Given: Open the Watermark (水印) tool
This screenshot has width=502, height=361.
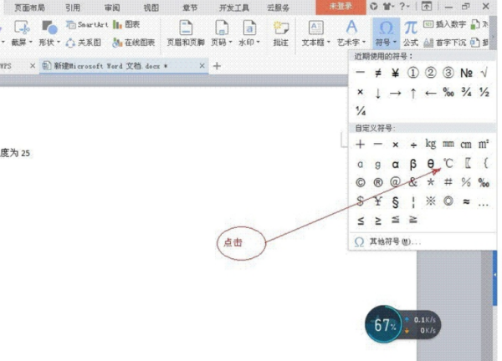Looking at the screenshot, I should 249,33.
